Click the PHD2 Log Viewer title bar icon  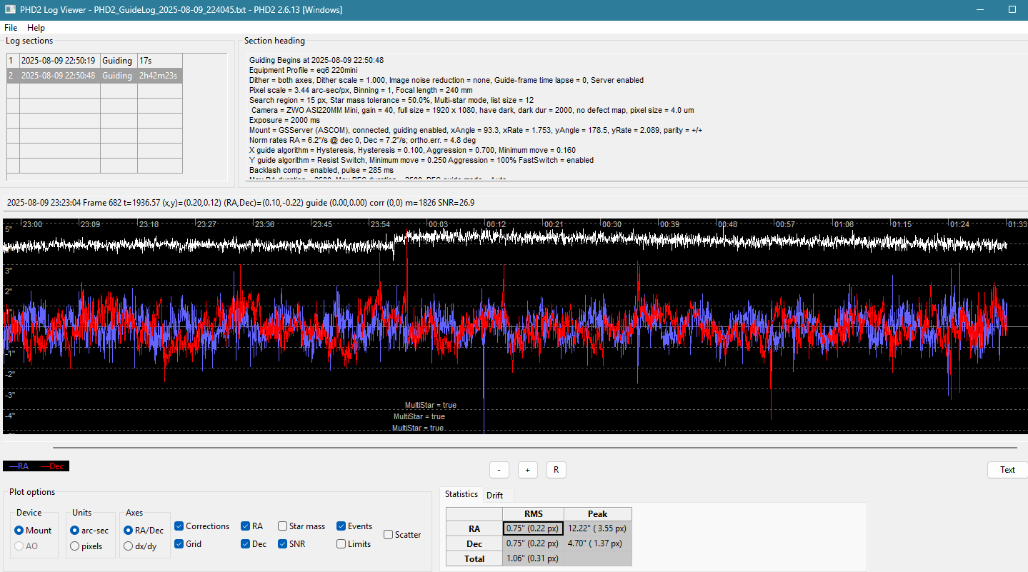tap(10, 10)
